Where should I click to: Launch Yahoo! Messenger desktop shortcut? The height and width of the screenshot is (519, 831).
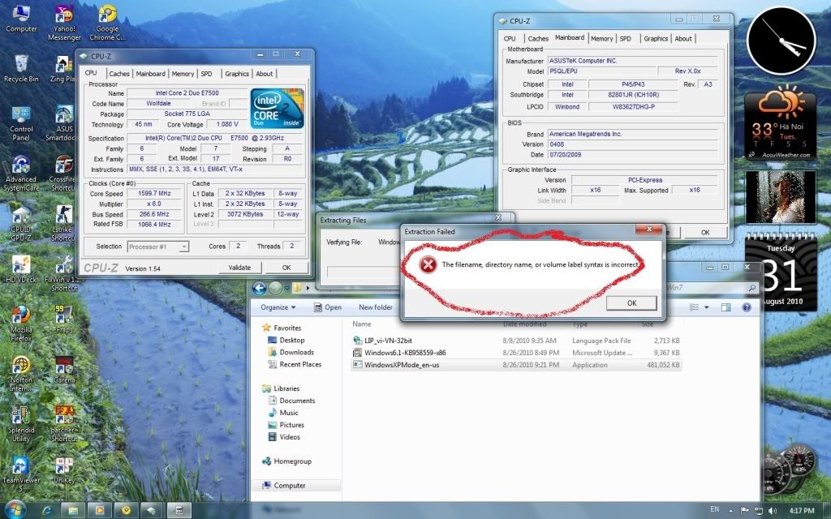64,23
